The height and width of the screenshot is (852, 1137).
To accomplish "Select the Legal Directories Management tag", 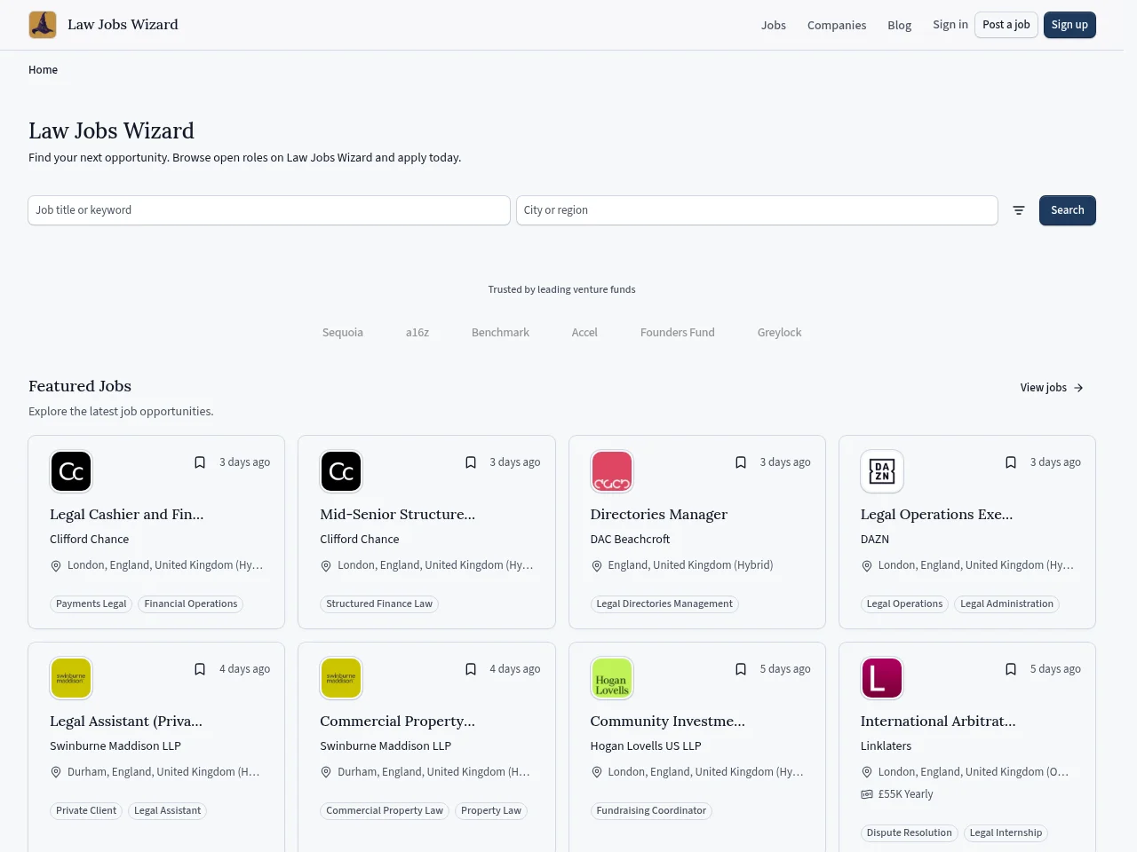I will tap(664, 604).
